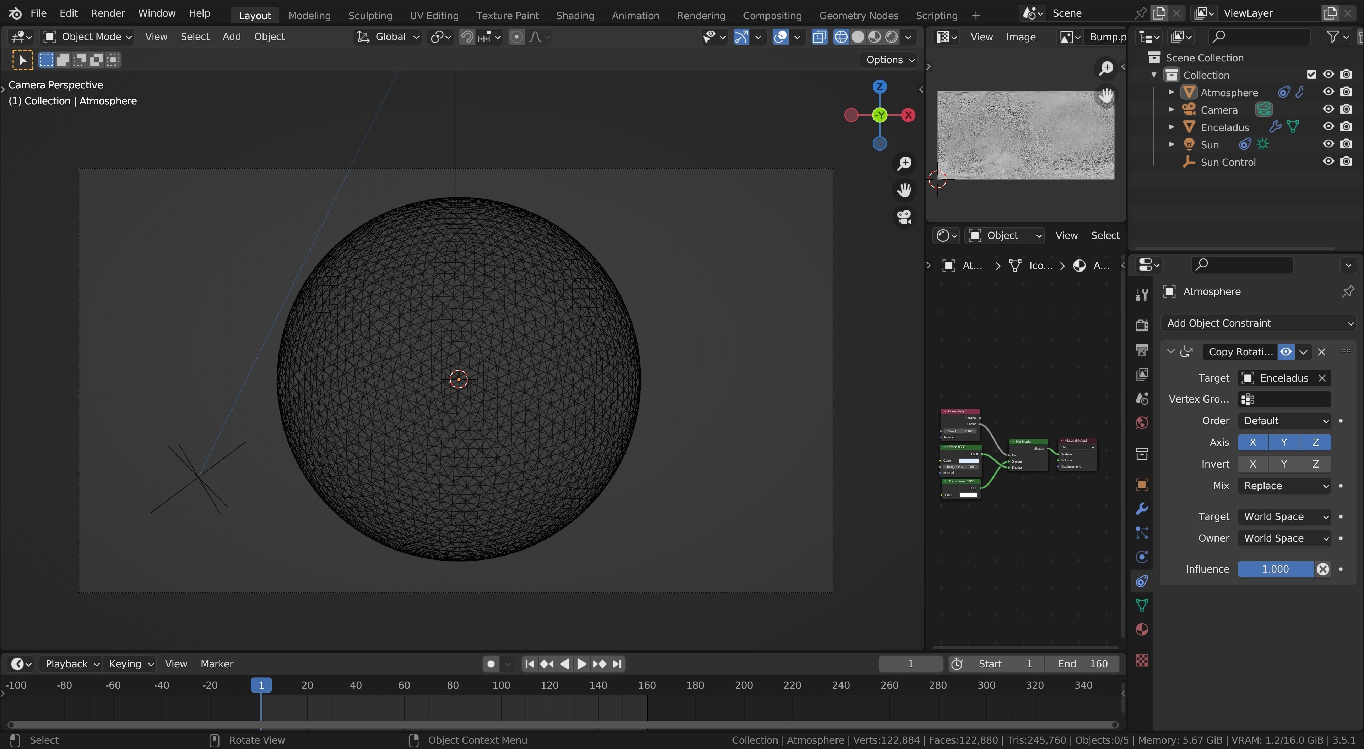Expand the Atmosphere item in outliner
Image resolution: width=1364 pixels, height=749 pixels.
(x=1171, y=92)
